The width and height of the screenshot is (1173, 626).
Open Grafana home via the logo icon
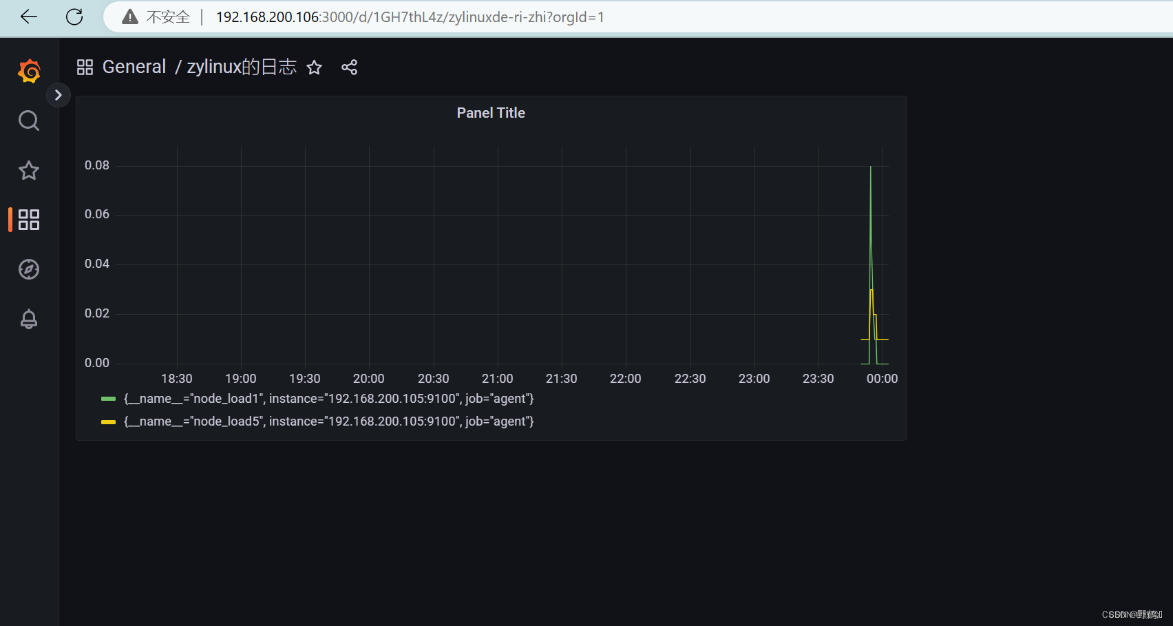(28, 71)
